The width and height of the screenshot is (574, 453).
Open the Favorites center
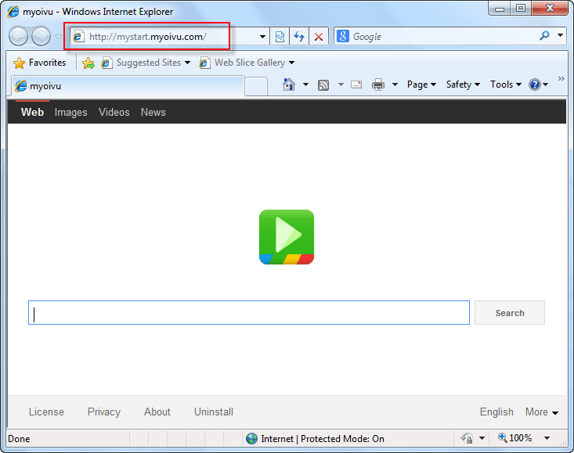coord(39,63)
